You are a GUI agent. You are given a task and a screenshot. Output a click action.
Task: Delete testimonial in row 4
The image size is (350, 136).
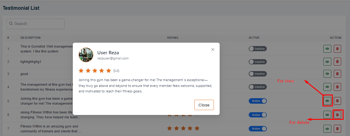pos(337,87)
